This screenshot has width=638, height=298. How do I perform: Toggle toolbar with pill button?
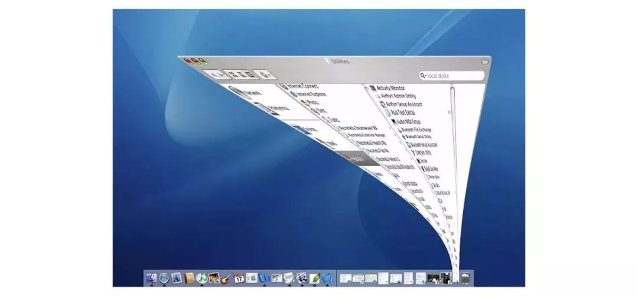[x=484, y=62]
